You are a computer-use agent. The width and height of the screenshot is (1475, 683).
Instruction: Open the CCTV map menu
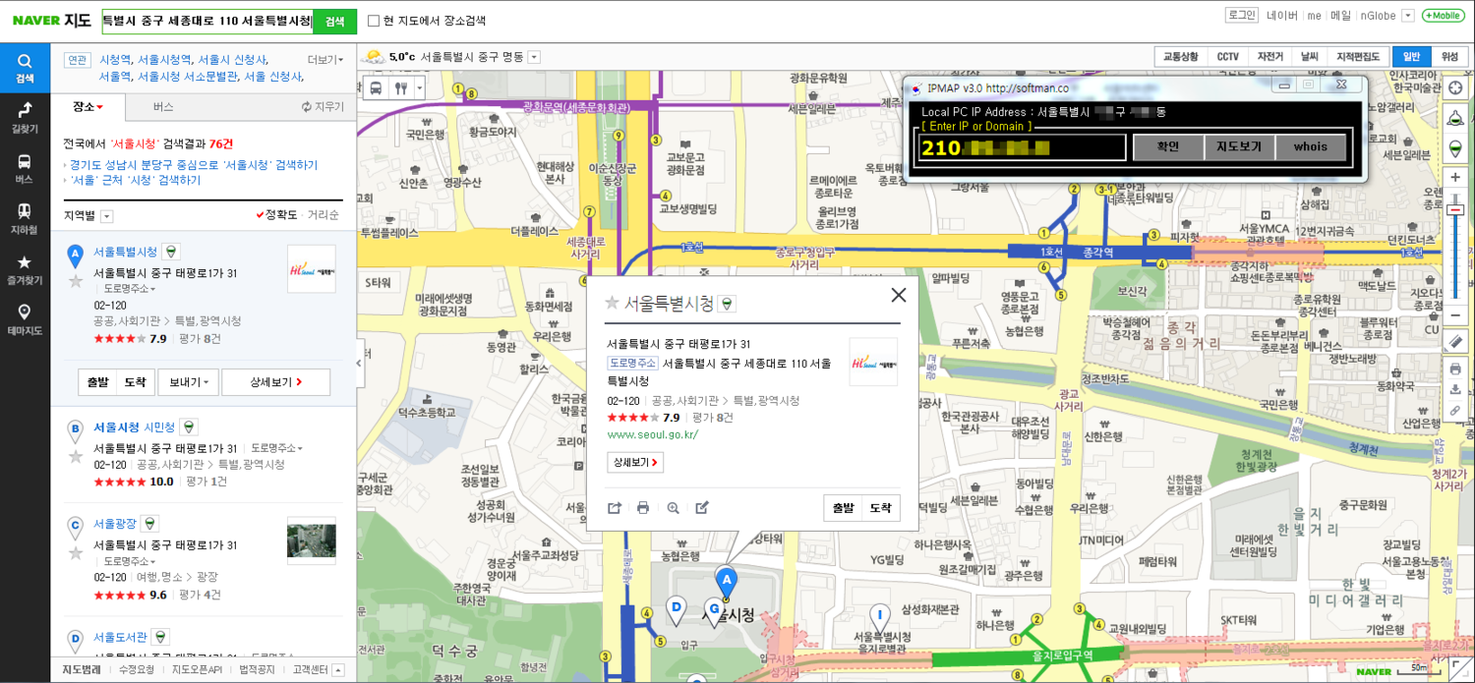(1228, 57)
